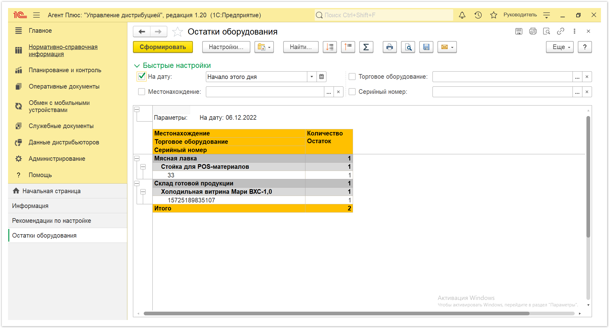This screenshot has height=328, width=609.
Task: Open Оперативные документы section
Action: [67, 86]
